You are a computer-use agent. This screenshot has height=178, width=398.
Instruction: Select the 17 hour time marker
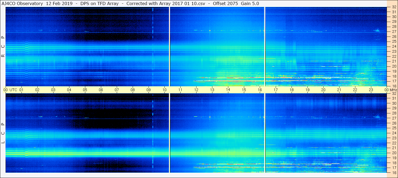(x=276, y=90)
